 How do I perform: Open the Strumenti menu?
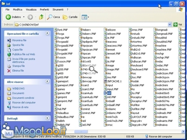coord(58,9)
